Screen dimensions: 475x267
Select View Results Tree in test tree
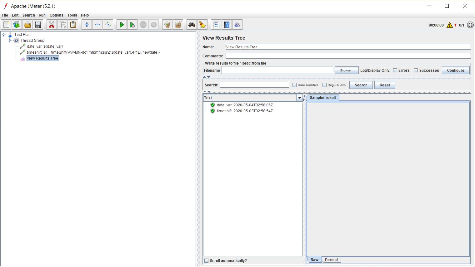[42, 58]
